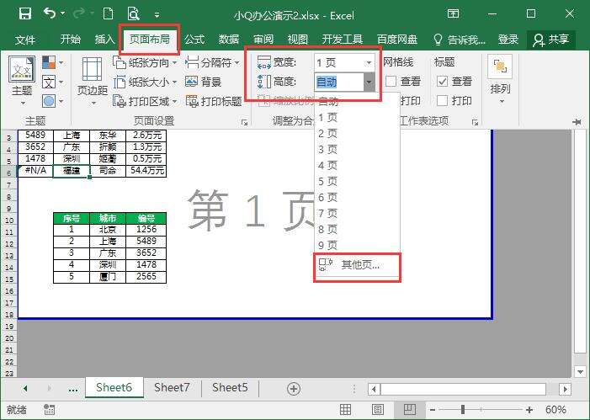Open the 纸张方向 orientation dropdown
The width and height of the screenshot is (590, 420).
pyautogui.click(x=145, y=63)
